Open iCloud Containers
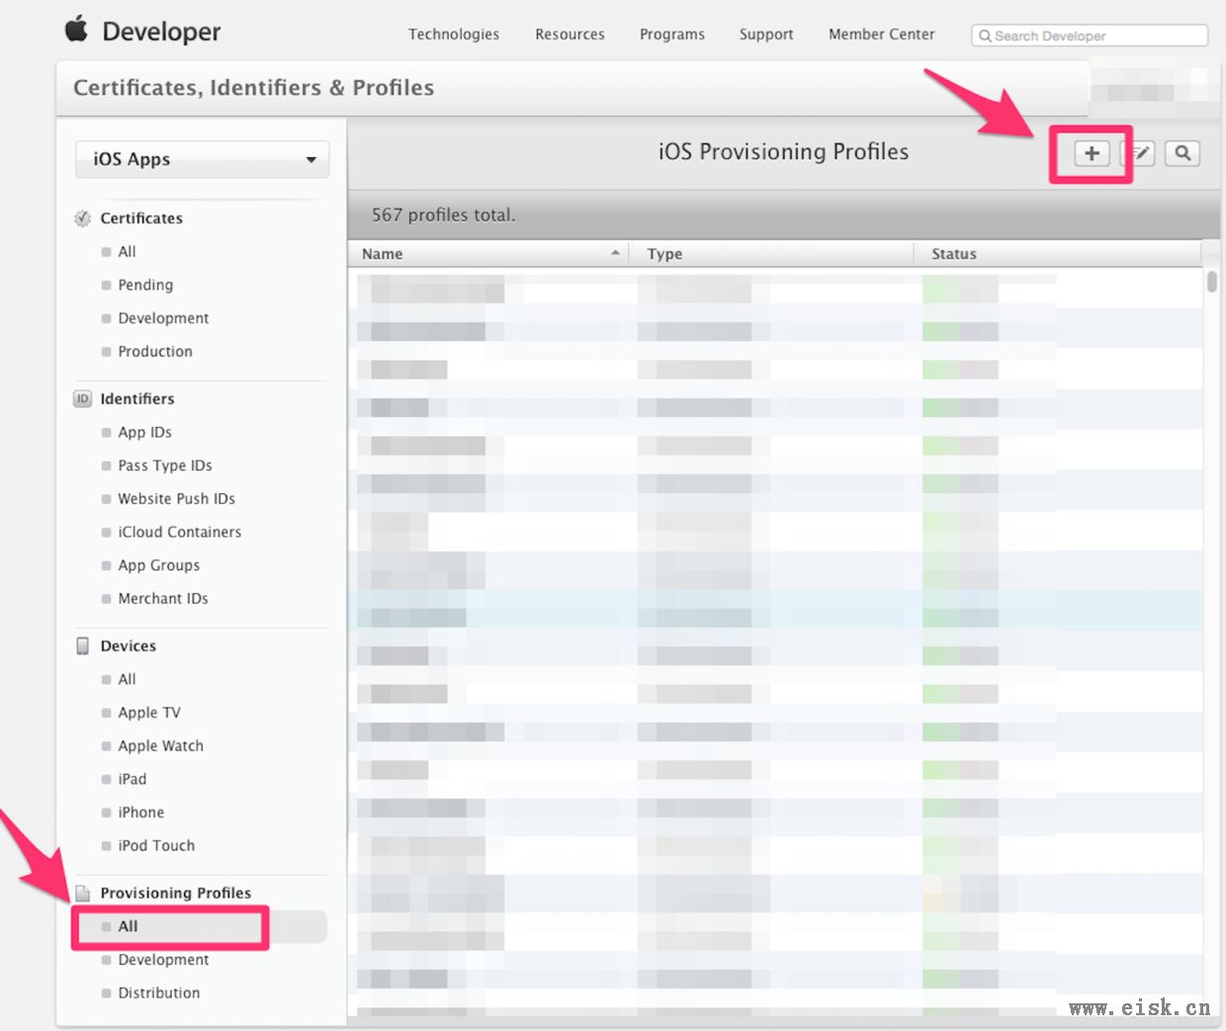The image size is (1226, 1031). (x=179, y=533)
